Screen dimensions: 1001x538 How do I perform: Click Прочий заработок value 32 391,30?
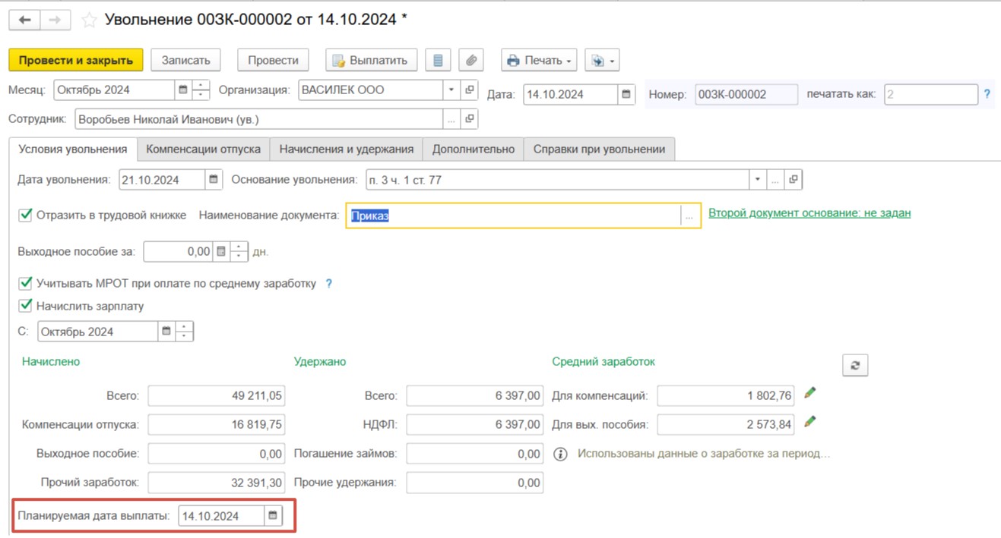[x=217, y=483]
